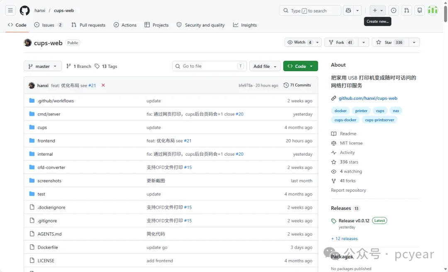448x272 pixels.
Task: Open the screenshots folder name
Action: pyautogui.click(x=49, y=181)
